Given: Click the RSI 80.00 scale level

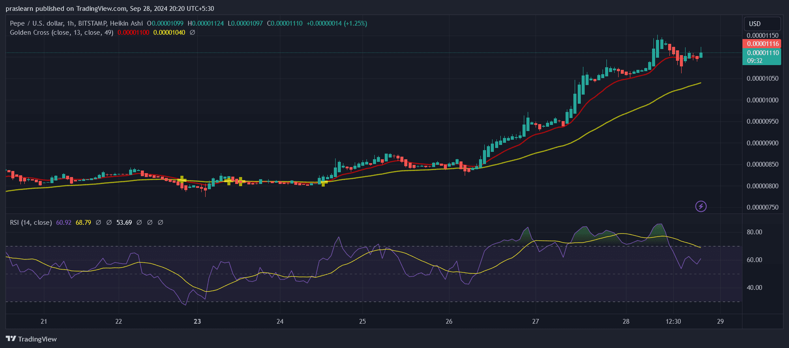Looking at the screenshot, I should pos(754,232).
